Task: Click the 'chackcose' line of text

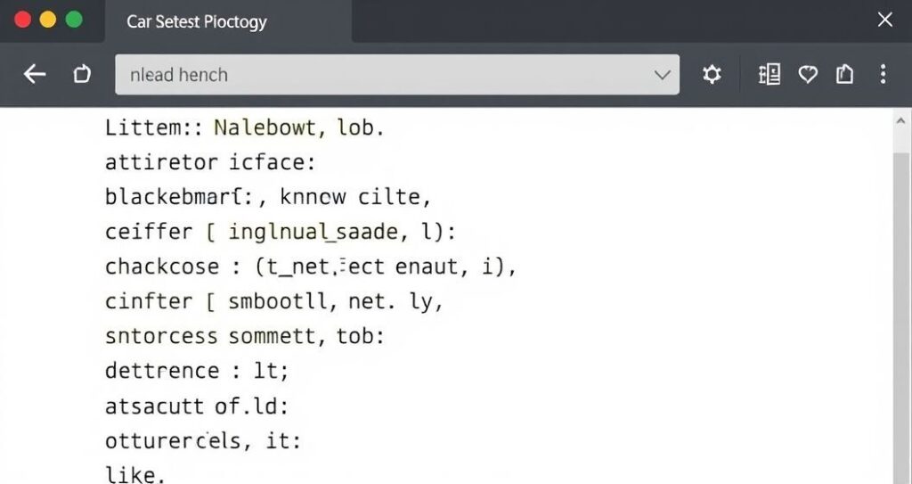Action: click(310, 267)
